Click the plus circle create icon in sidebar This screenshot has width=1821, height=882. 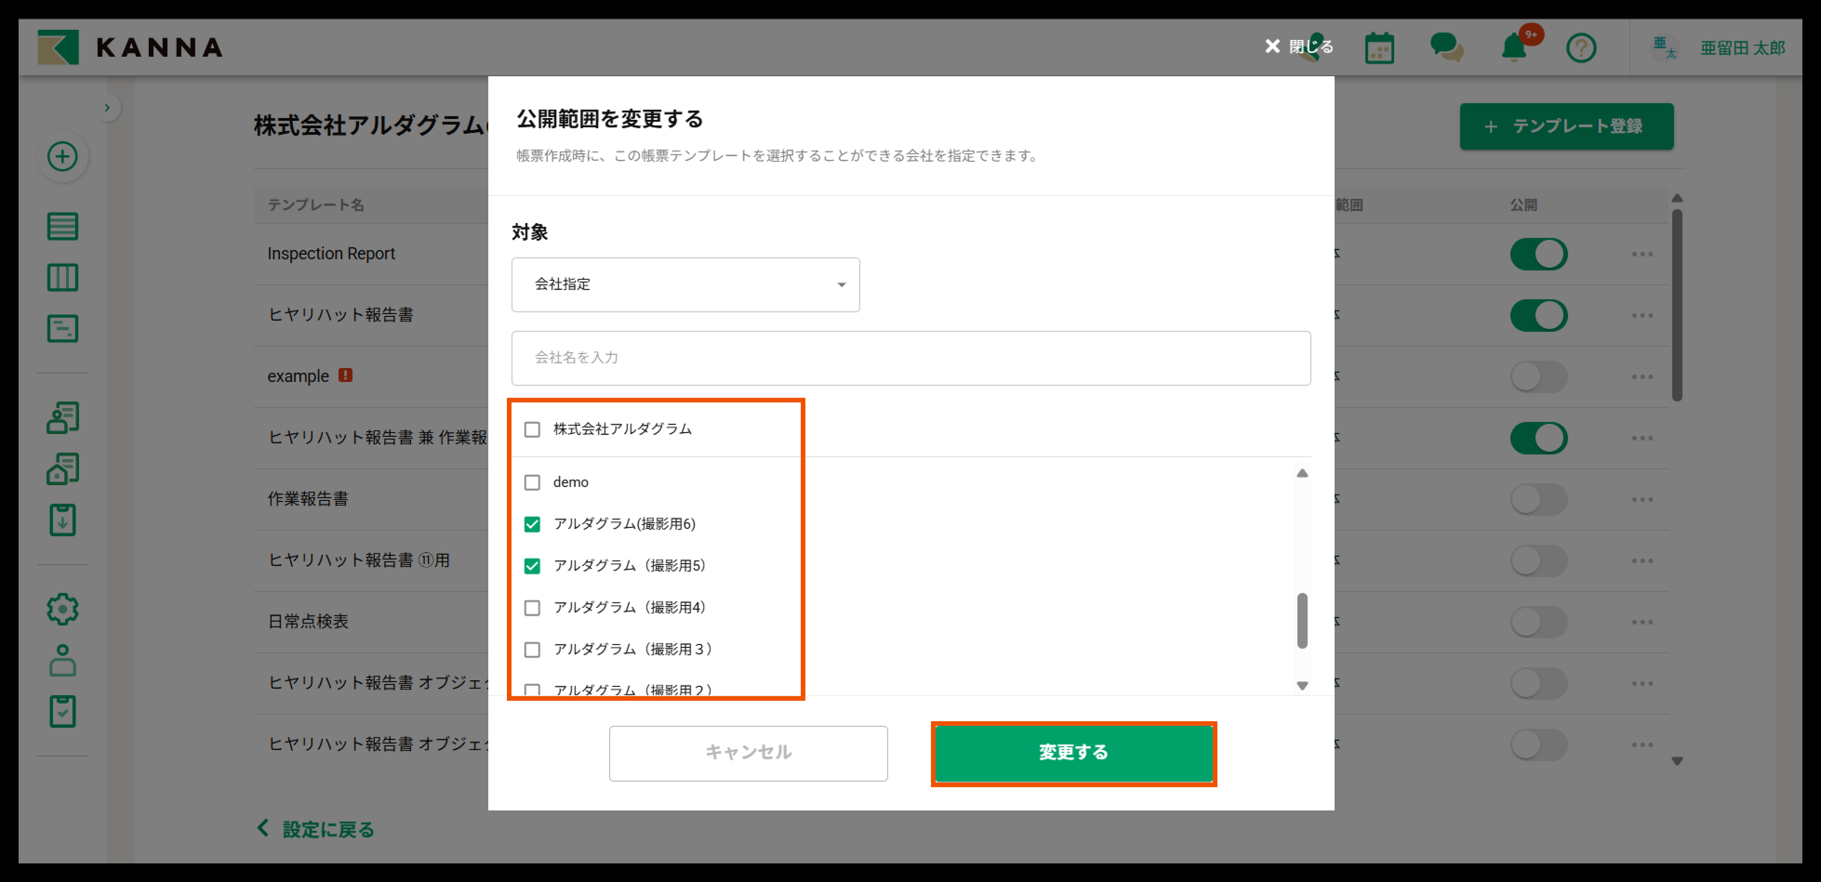pyautogui.click(x=62, y=156)
